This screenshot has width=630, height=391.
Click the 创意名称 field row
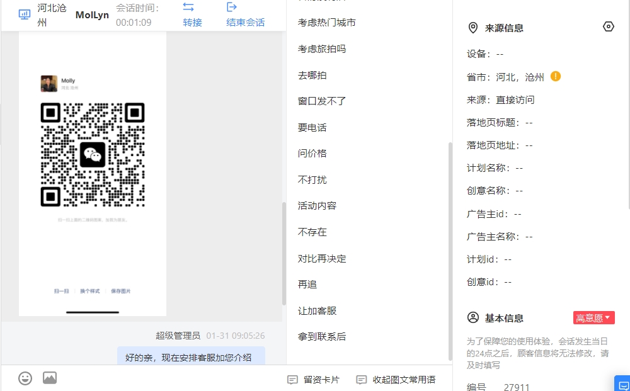(495, 191)
